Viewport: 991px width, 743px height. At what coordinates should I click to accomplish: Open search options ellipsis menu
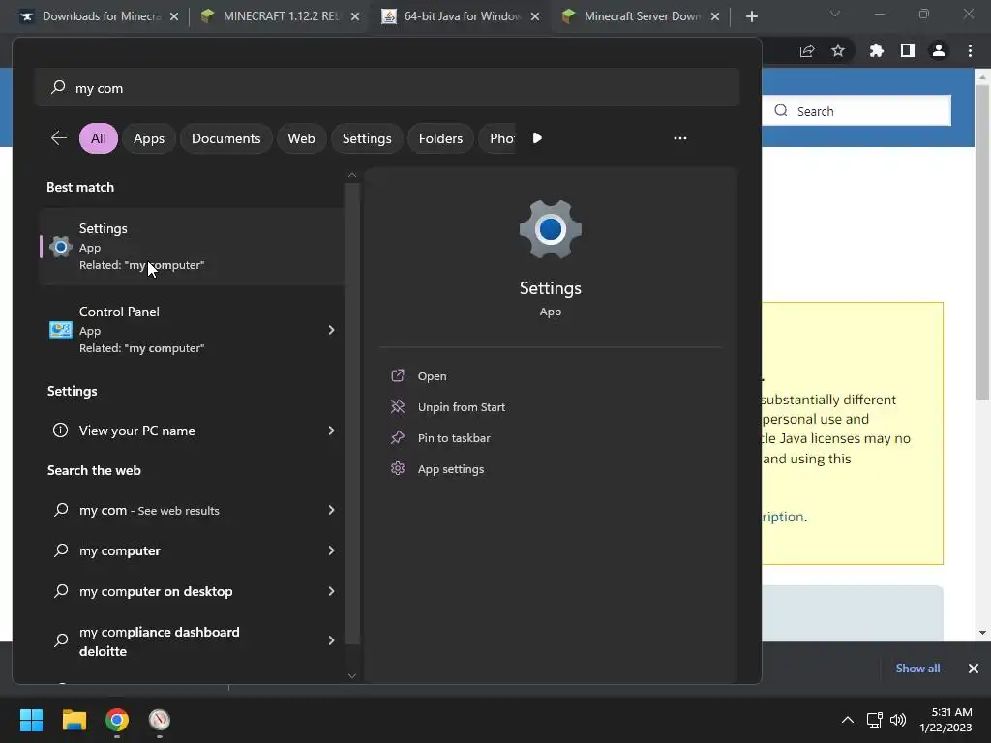[680, 138]
